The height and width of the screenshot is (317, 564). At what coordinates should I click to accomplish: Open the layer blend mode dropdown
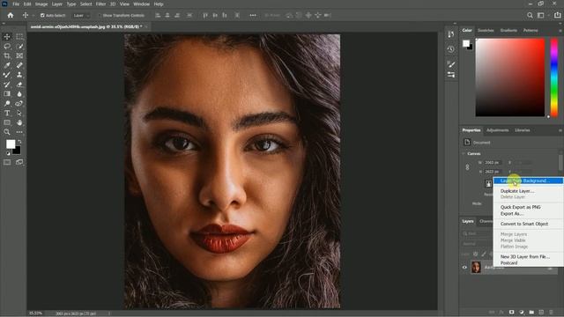(x=477, y=244)
